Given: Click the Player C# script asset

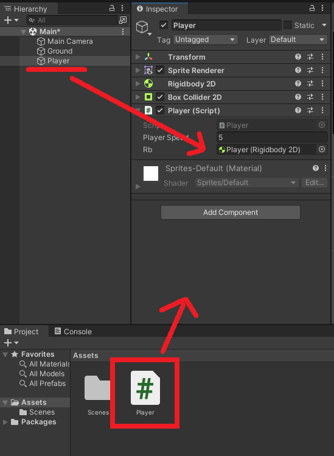Looking at the screenshot, I should tap(145, 393).
